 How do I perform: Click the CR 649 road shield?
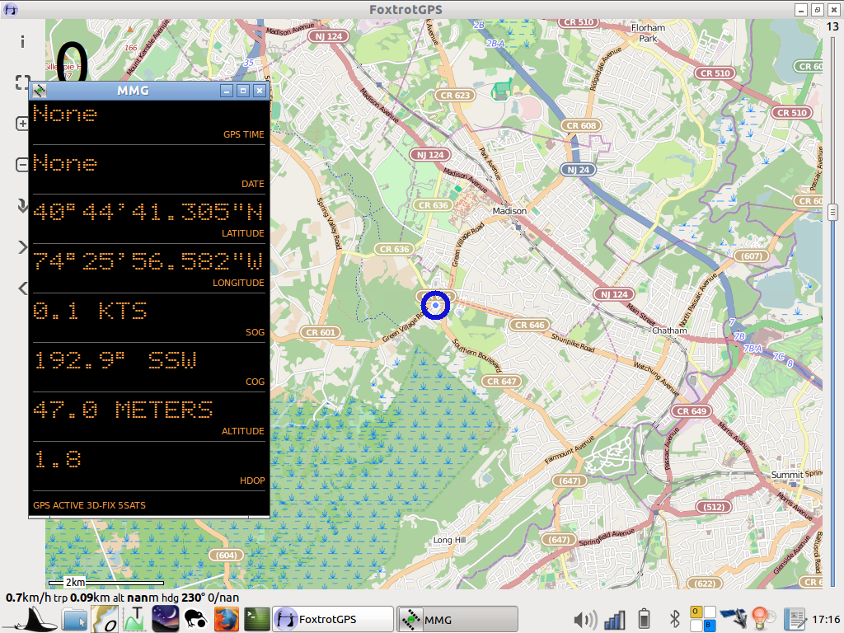click(692, 410)
